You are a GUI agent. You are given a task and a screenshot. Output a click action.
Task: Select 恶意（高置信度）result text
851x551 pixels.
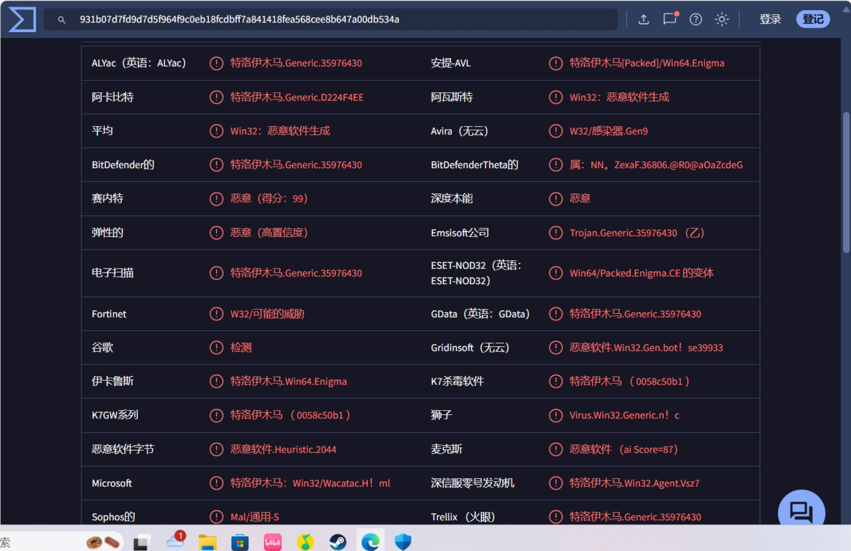coord(269,233)
